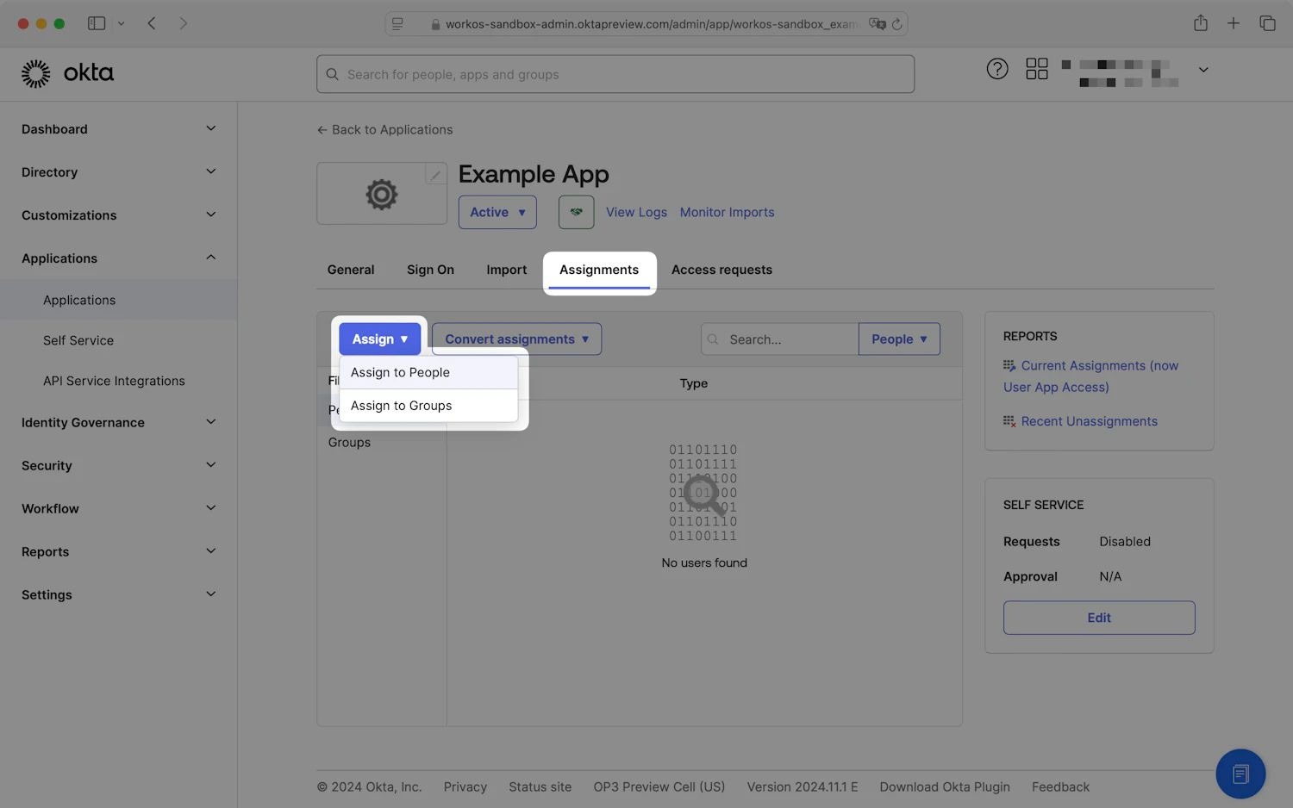Select Assign to Groups menu item

click(428, 406)
